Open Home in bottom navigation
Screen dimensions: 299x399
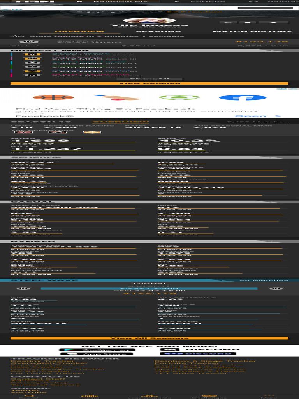pyautogui.click(x=90, y=397)
